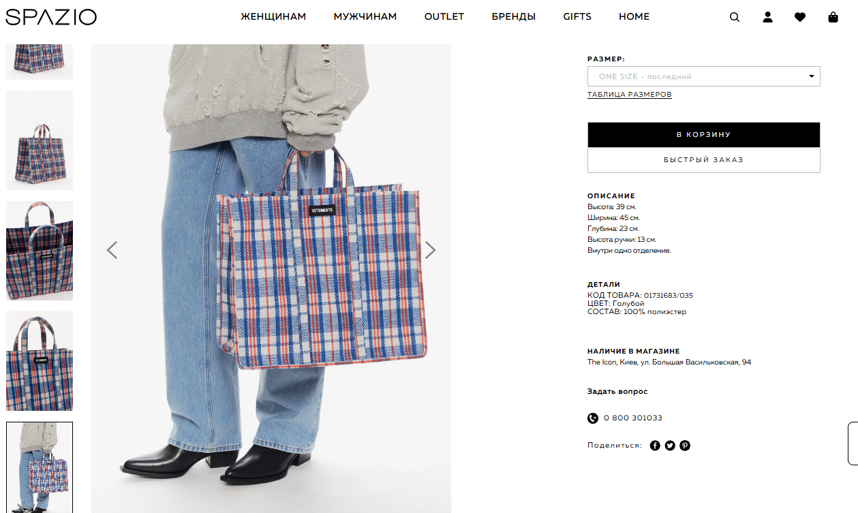The width and height of the screenshot is (858, 513).
Task: Show previous product photo with left arrow
Action: coord(112,250)
